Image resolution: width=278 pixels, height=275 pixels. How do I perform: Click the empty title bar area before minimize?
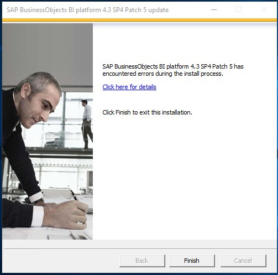(188, 10)
